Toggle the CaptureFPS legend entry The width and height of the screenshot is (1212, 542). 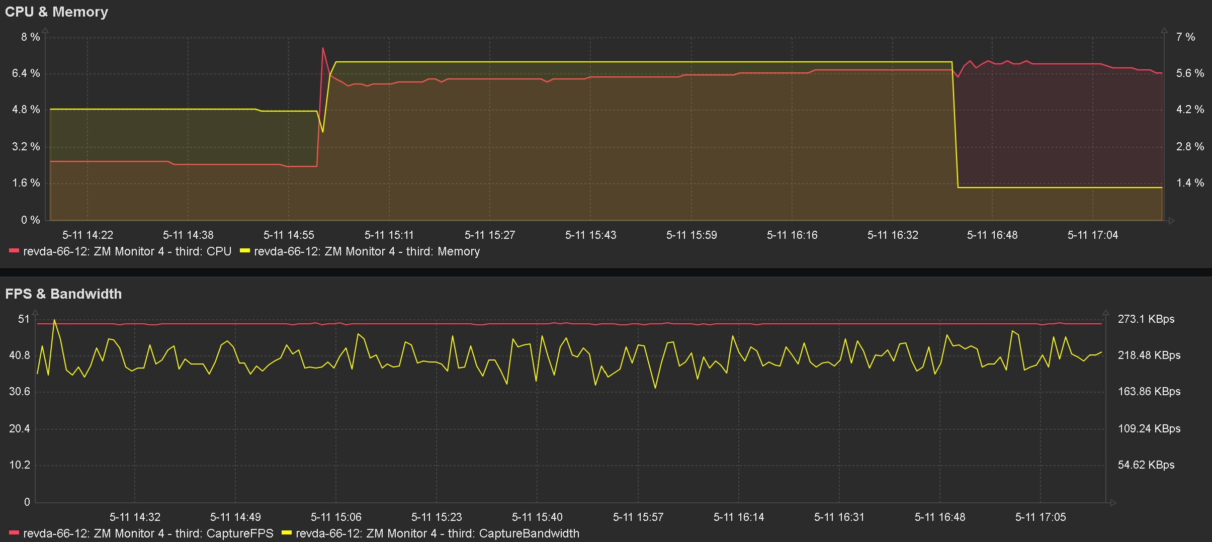tap(141, 533)
